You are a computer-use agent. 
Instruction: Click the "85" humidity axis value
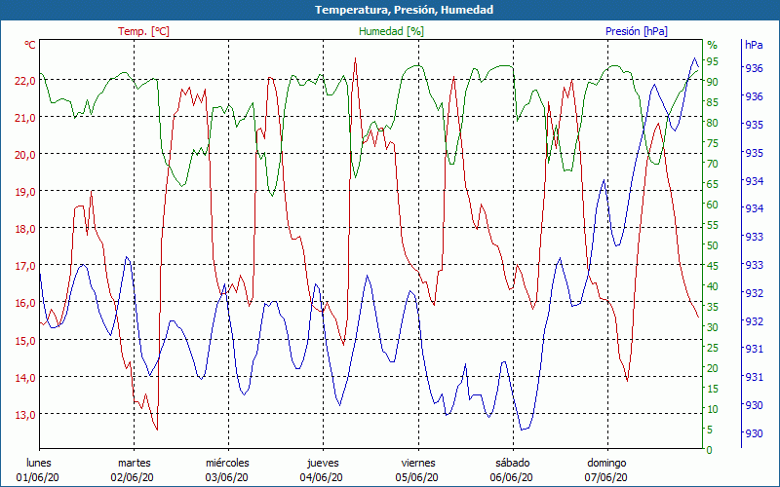click(x=713, y=102)
